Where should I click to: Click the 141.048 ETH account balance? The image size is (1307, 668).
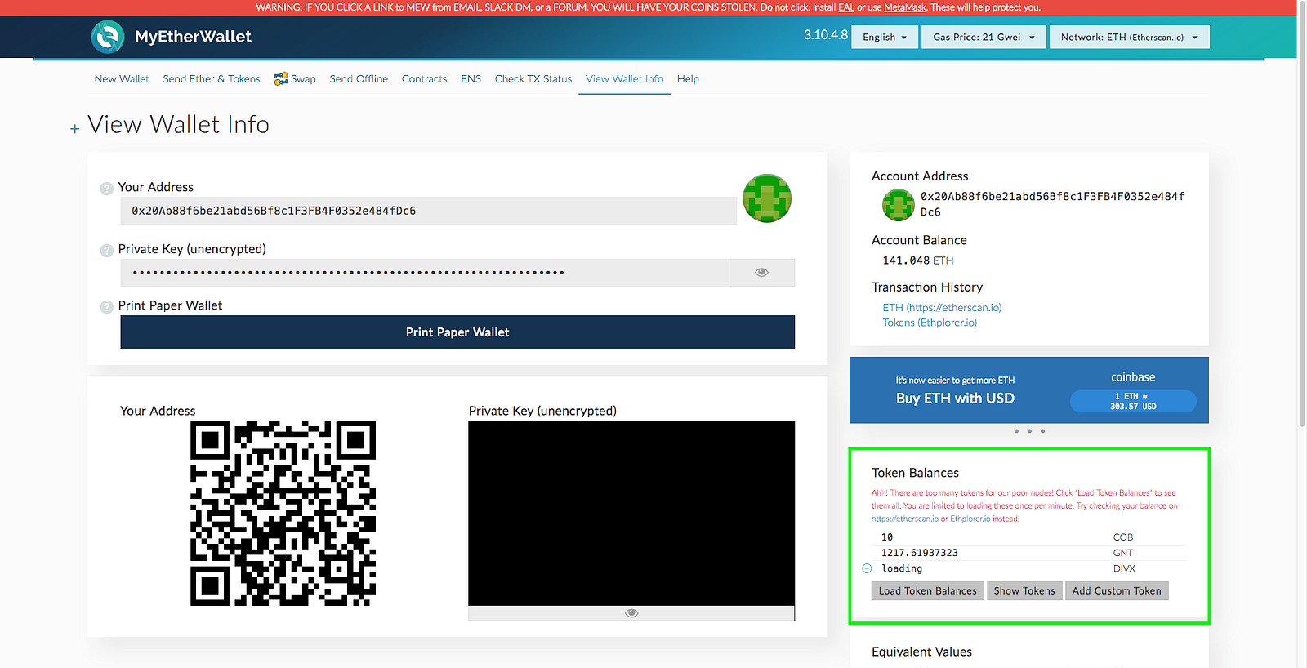pyautogui.click(x=918, y=261)
